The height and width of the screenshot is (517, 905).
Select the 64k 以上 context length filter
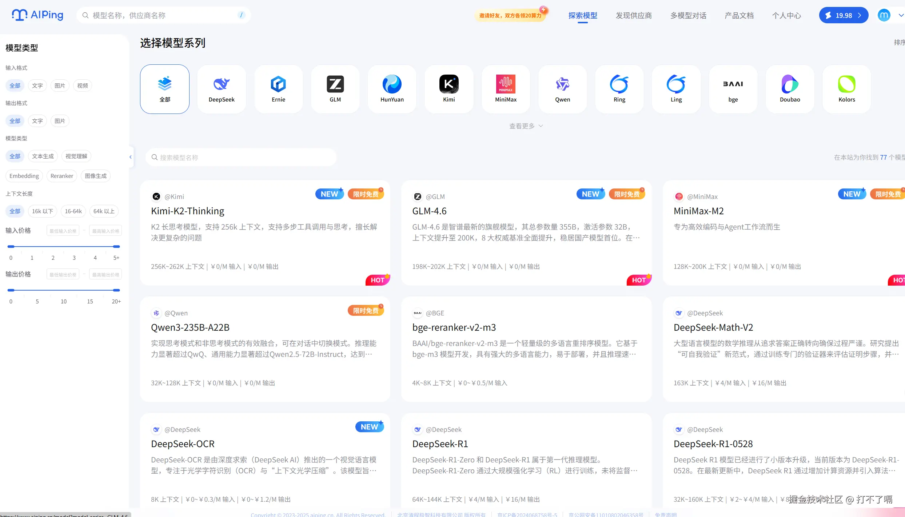104,211
